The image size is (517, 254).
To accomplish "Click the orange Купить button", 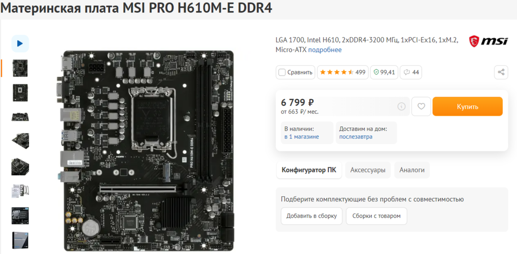I will 467,107.
